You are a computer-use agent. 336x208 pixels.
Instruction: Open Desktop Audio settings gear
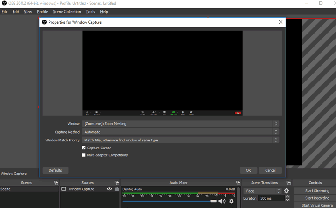[231, 201]
